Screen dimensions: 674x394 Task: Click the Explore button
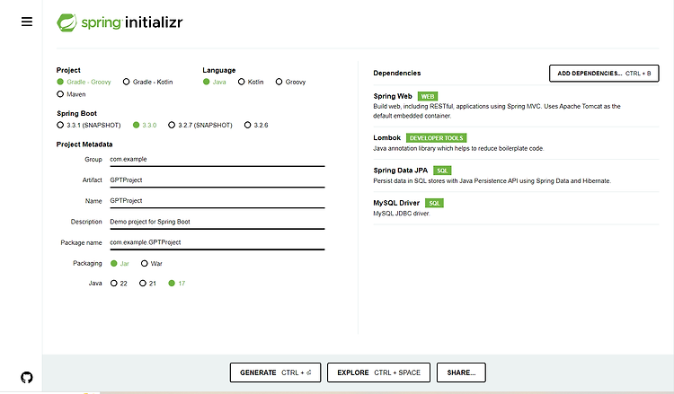(378, 372)
